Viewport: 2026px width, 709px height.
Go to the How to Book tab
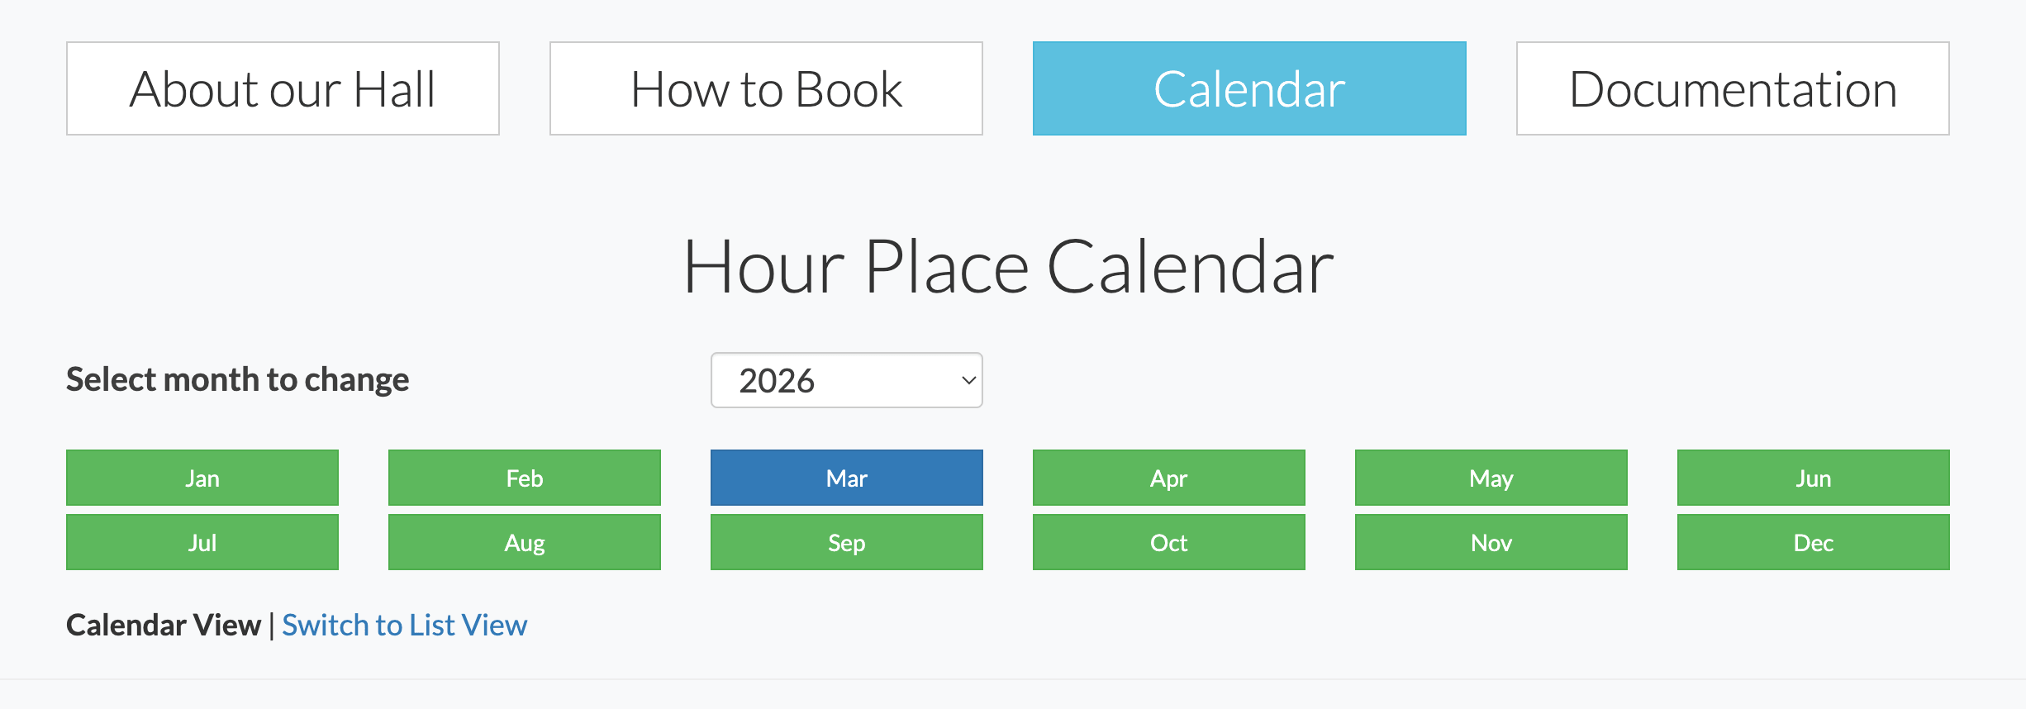[x=766, y=88]
